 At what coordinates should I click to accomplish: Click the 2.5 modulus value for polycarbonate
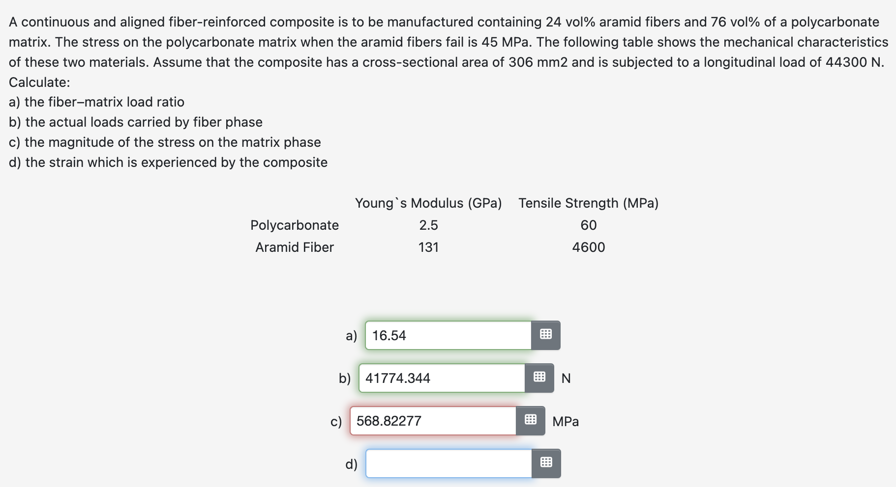428,225
